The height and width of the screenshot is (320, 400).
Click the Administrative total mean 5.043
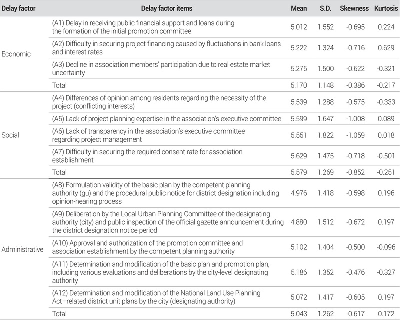tap(299, 313)
